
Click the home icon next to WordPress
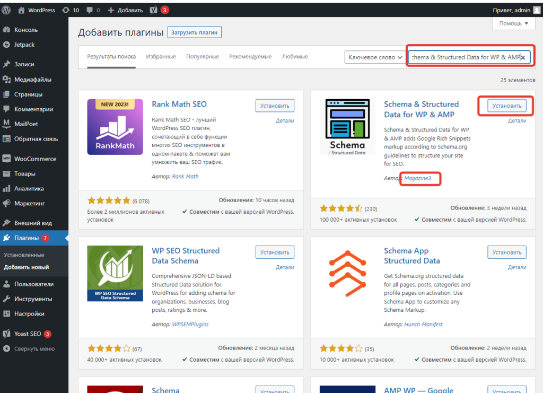pos(21,10)
